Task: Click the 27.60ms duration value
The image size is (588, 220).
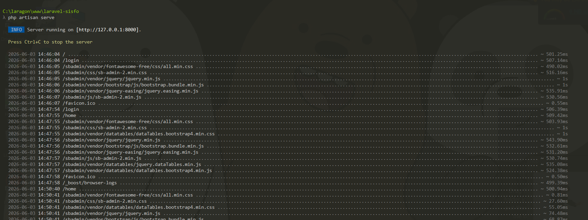Action: pyautogui.click(x=558, y=201)
